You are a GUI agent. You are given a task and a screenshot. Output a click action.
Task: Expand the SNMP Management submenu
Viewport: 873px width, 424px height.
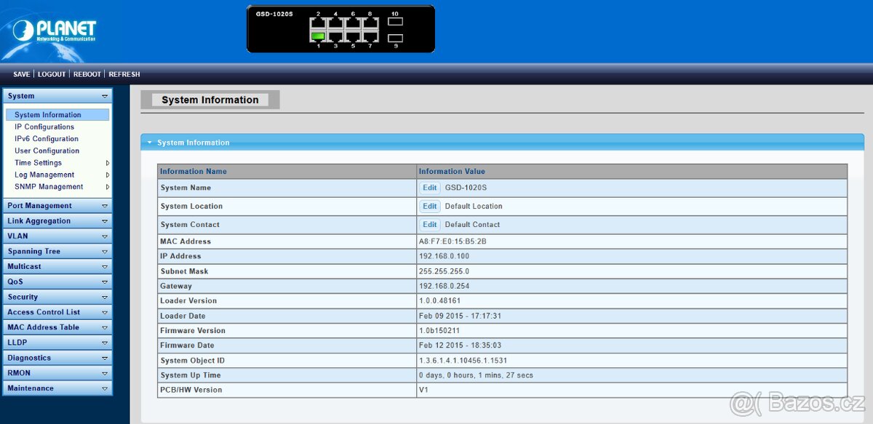[x=107, y=186]
